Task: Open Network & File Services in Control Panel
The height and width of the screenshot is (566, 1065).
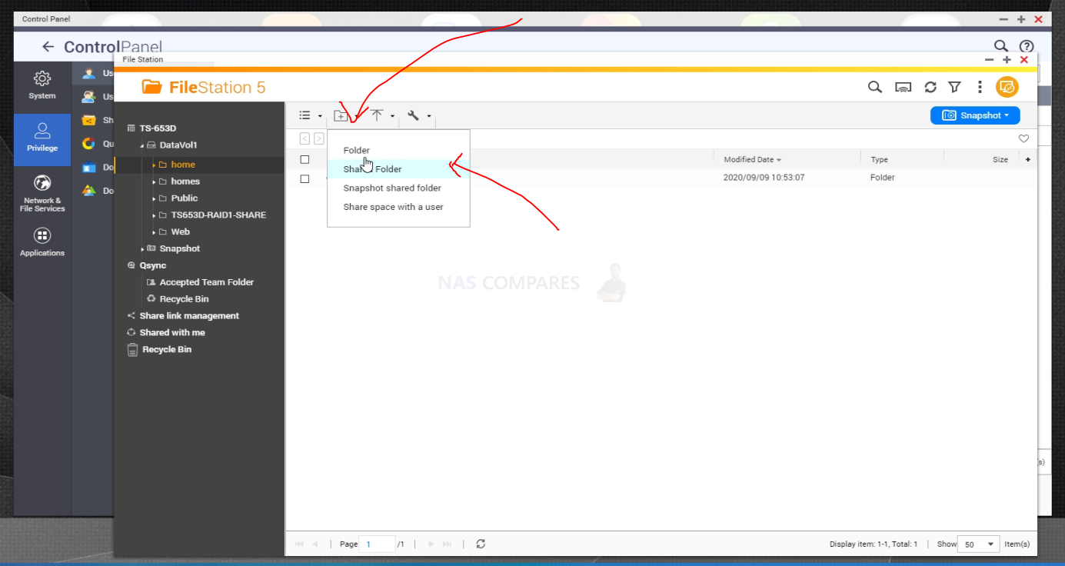Action: (42, 194)
